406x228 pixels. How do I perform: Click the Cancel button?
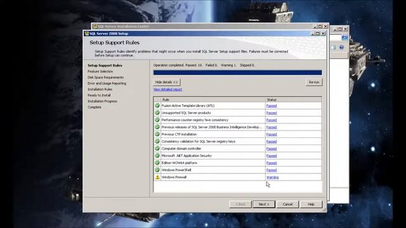287,204
